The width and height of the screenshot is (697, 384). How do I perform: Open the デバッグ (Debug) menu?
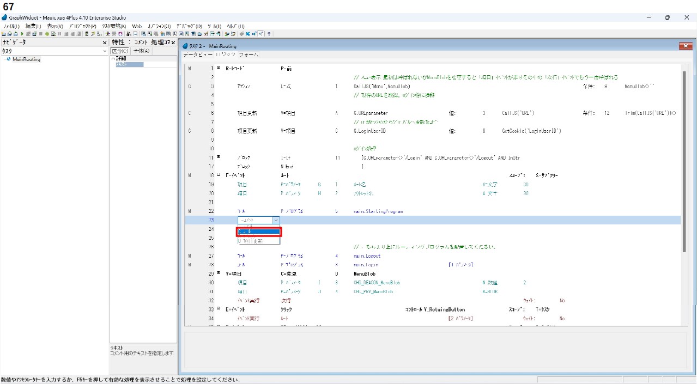189,26
